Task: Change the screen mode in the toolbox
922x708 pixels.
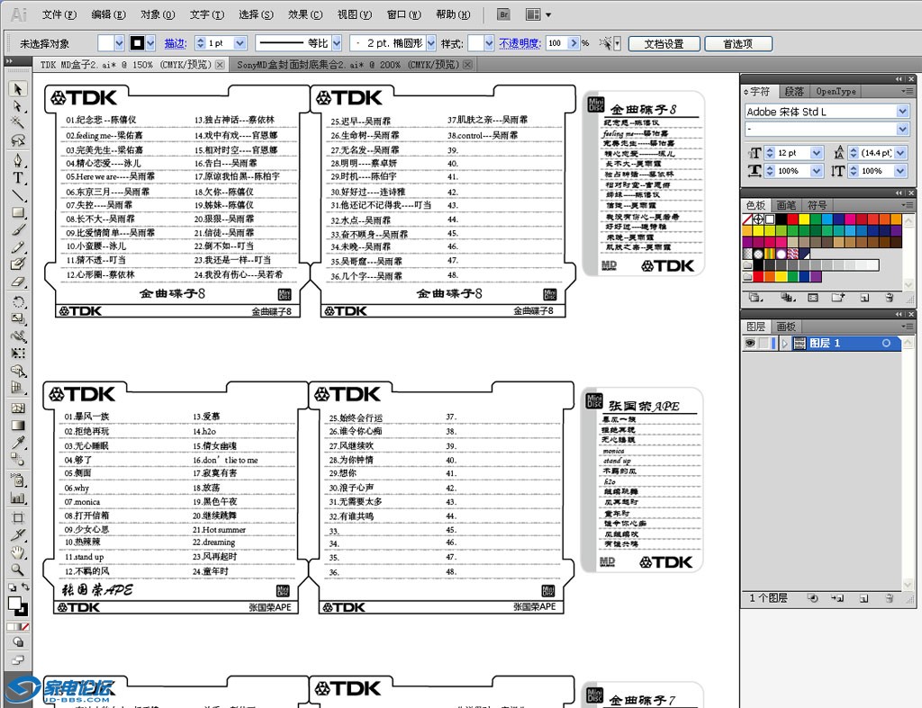Action: pos(18,659)
